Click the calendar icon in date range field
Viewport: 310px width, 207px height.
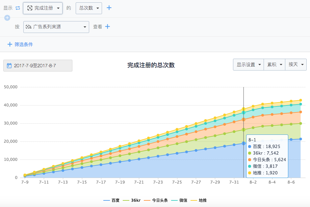coord(9,66)
